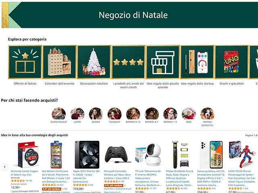Go to previous carousel page with left arrow

[4, 167]
